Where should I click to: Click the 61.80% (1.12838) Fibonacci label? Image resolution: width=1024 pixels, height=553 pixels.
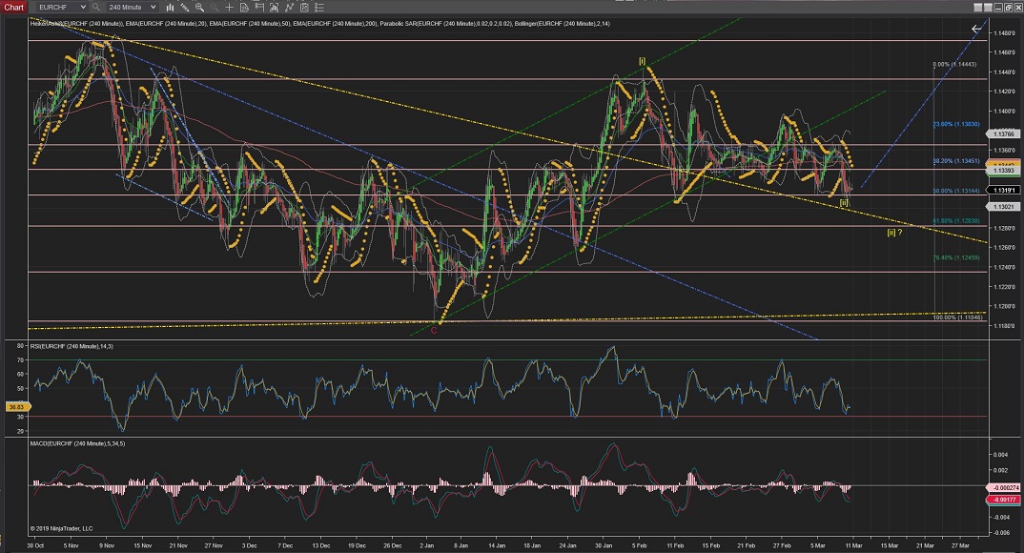[x=955, y=220]
